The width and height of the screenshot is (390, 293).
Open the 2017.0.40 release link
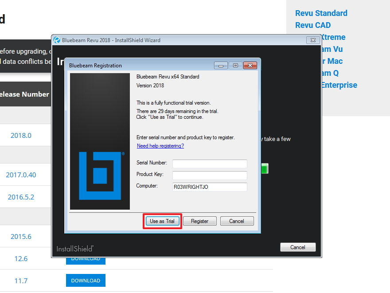click(x=21, y=175)
